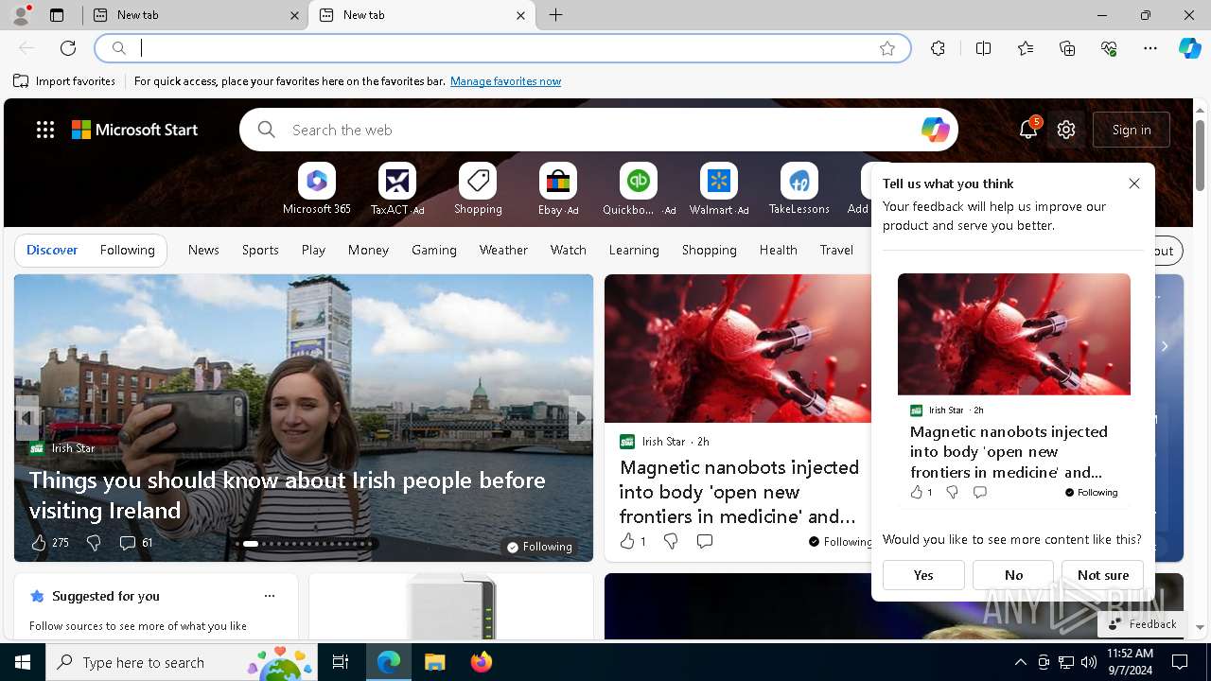
Task: Toggle Following on nanobots feed article
Action: coord(840,541)
